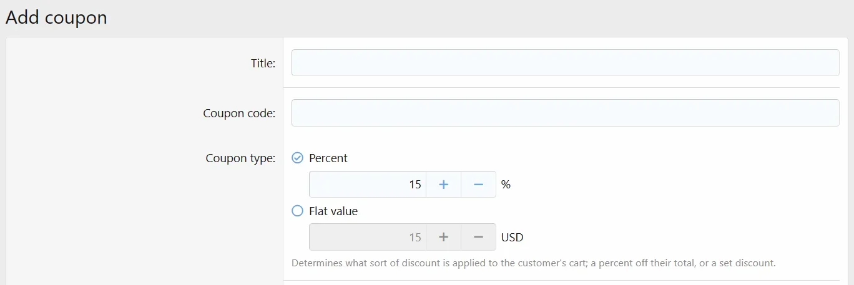Select the Flat value radio button
The image size is (854, 285).
(298, 211)
